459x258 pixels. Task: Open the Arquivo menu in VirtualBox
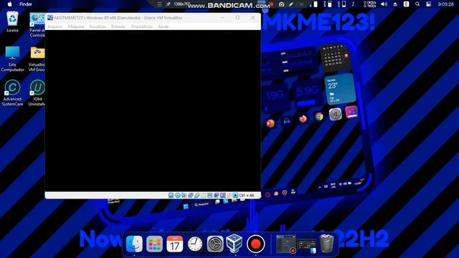coord(55,27)
